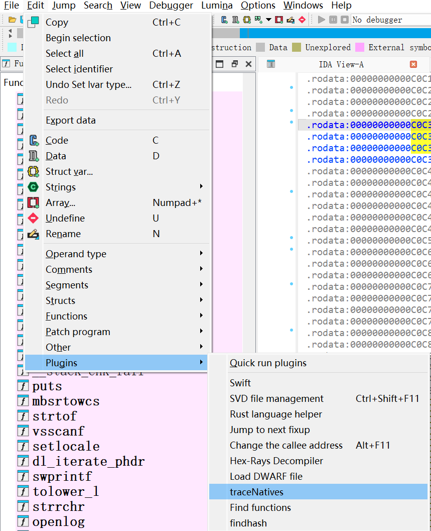Click the debugger pause button

coord(333,20)
